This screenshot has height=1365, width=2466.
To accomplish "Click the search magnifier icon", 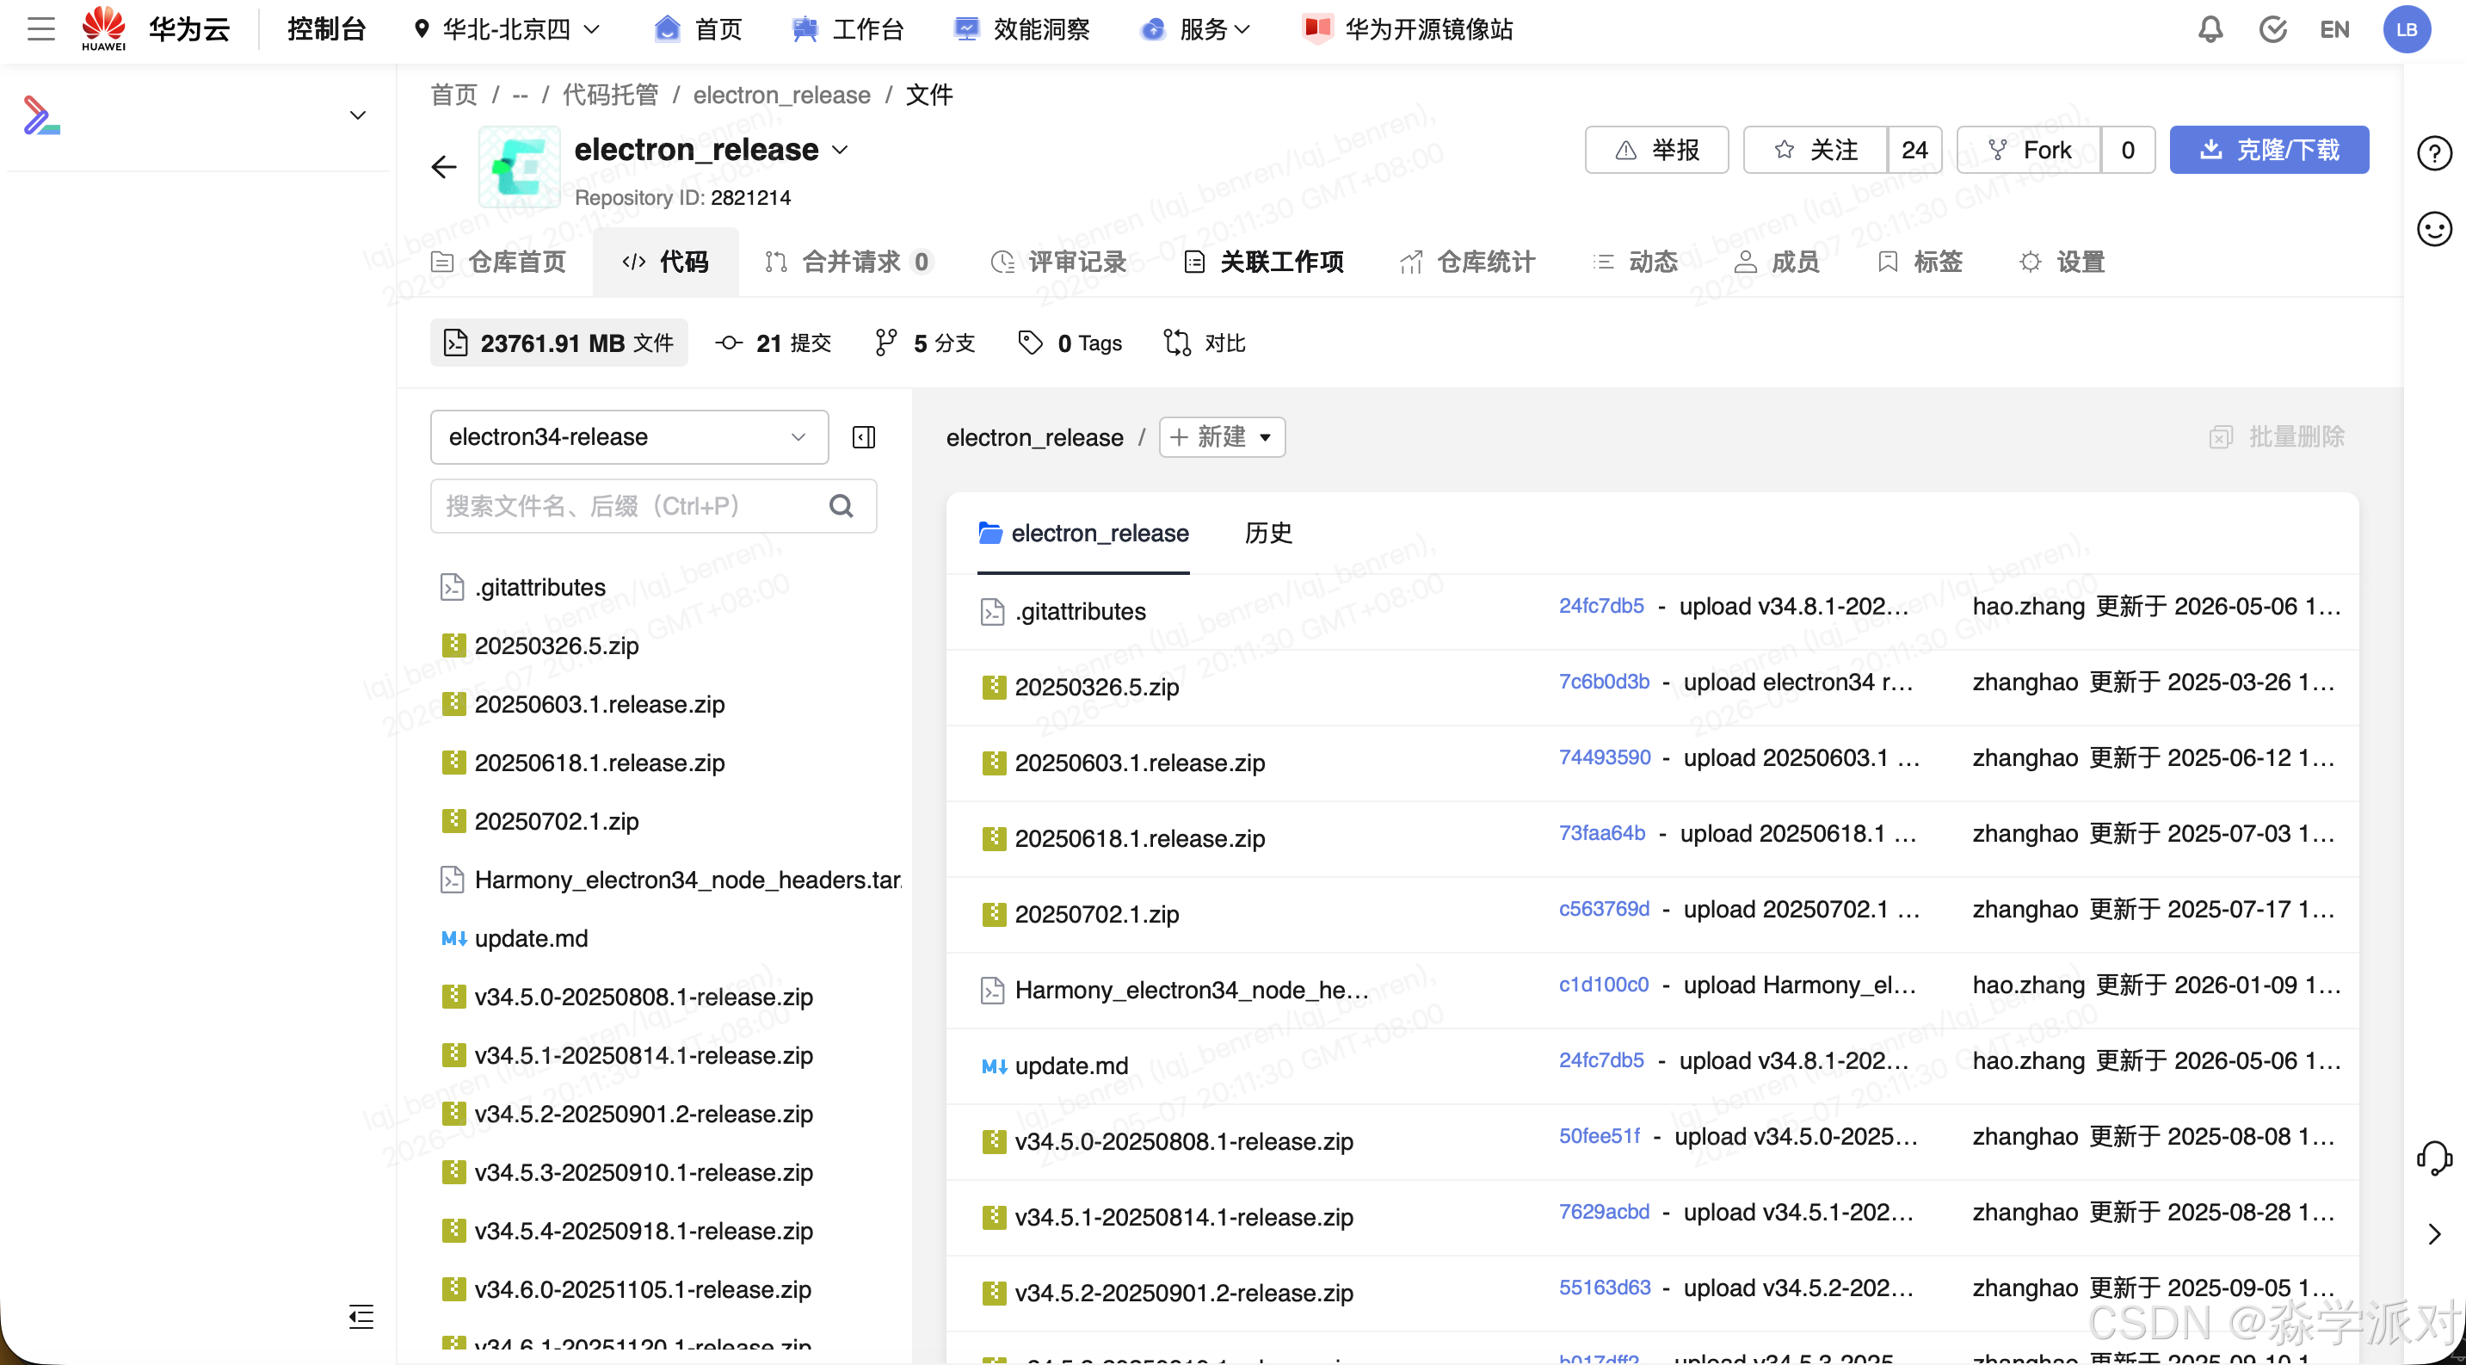I will click(841, 505).
